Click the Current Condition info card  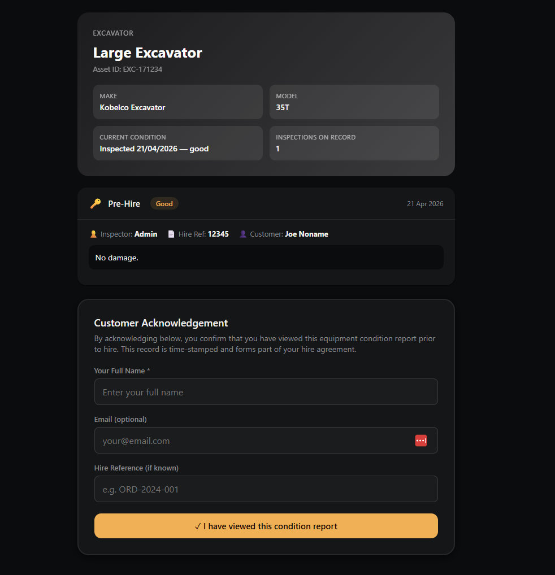tap(177, 143)
